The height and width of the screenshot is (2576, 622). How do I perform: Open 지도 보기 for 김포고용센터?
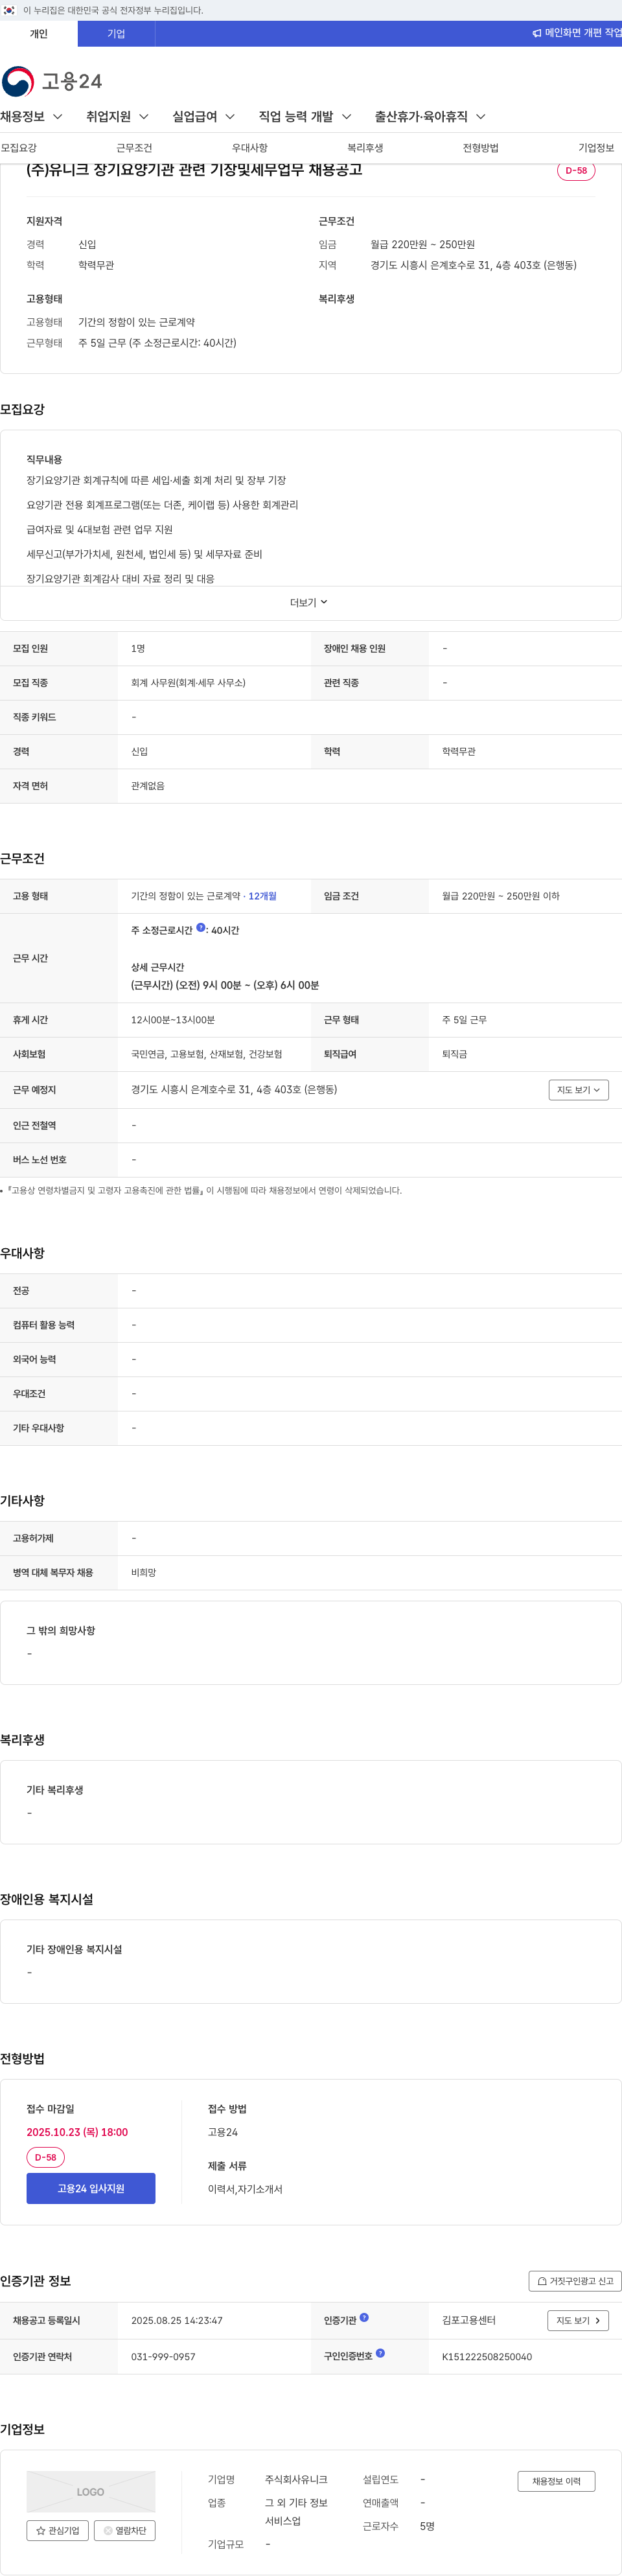(x=579, y=2320)
